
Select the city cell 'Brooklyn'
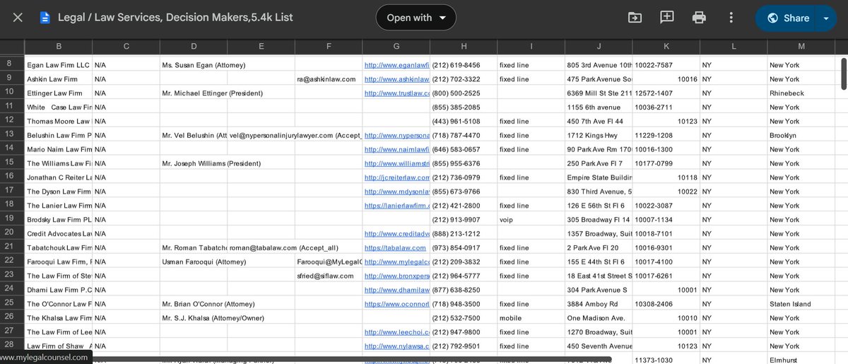point(801,136)
